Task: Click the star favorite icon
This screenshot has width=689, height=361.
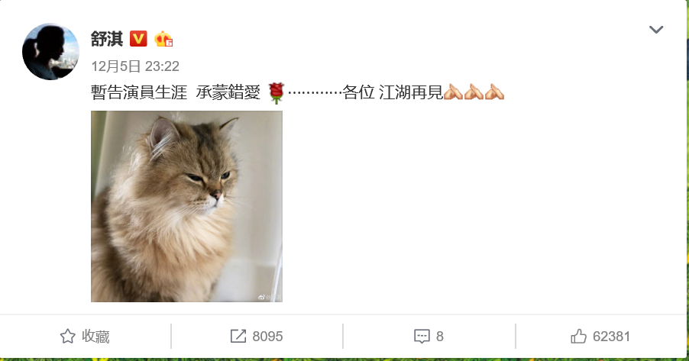Action: click(68, 337)
